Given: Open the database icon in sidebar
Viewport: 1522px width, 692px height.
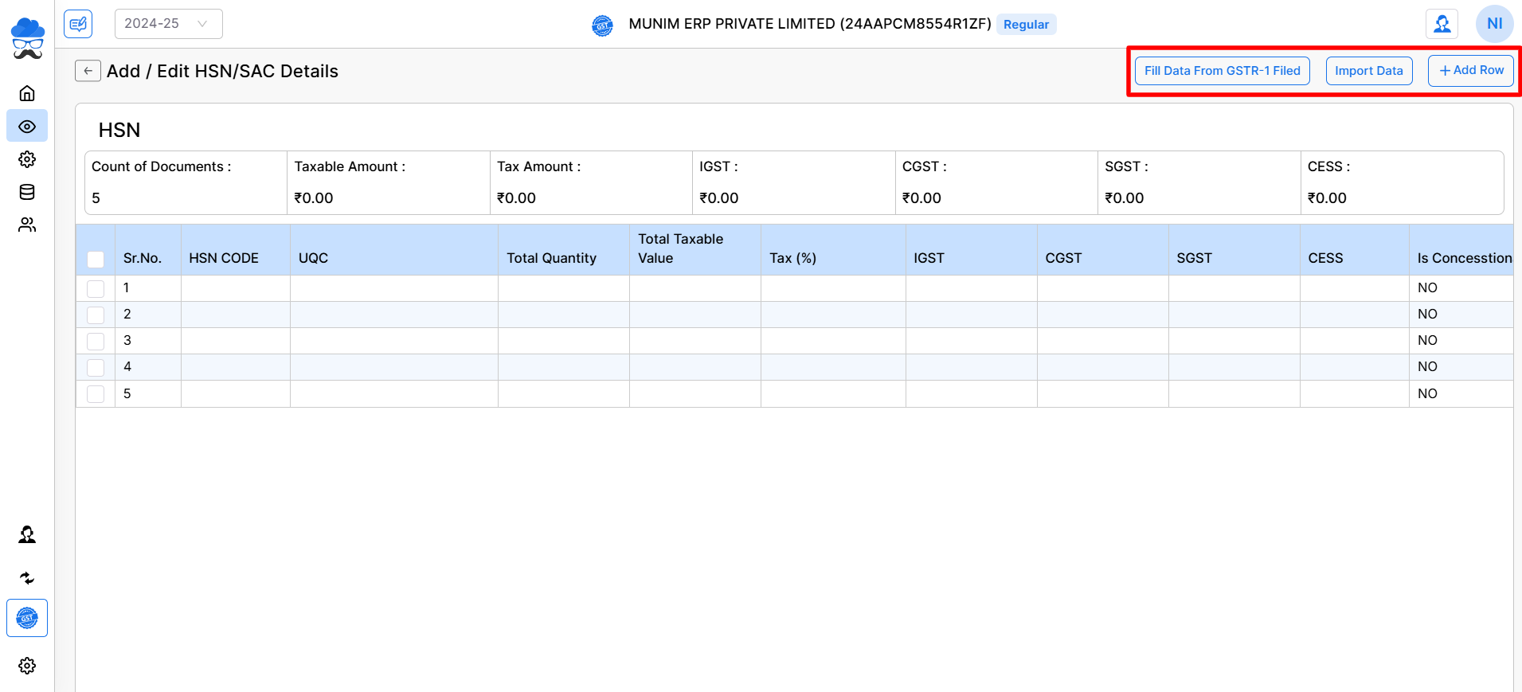Looking at the screenshot, I should tap(27, 192).
